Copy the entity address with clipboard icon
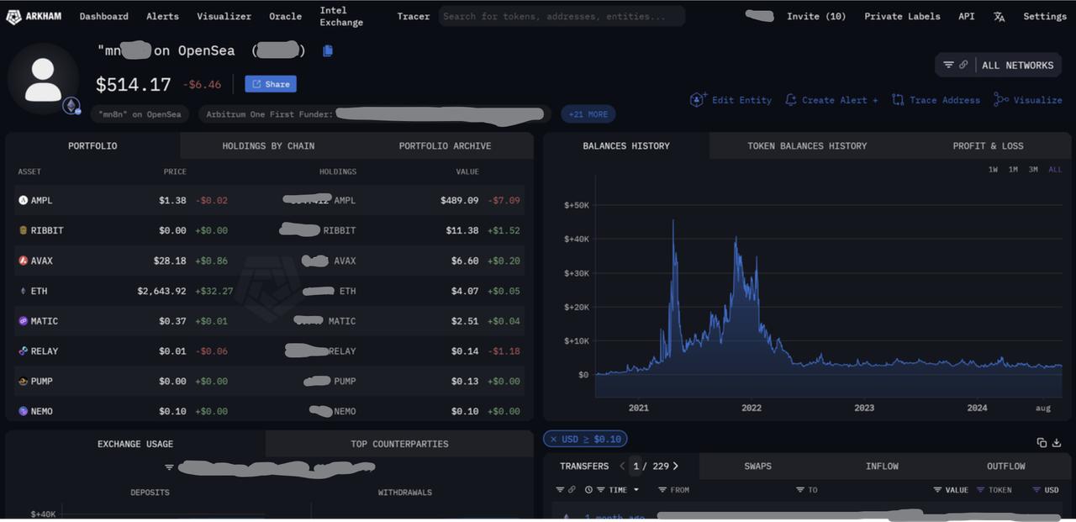Image resolution: width=1076 pixels, height=522 pixels. [x=328, y=50]
